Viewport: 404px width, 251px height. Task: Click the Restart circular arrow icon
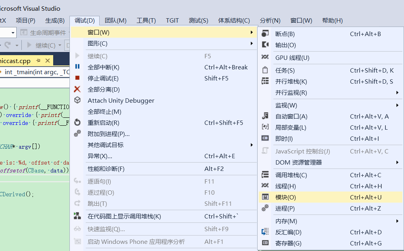[x=77, y=122]
